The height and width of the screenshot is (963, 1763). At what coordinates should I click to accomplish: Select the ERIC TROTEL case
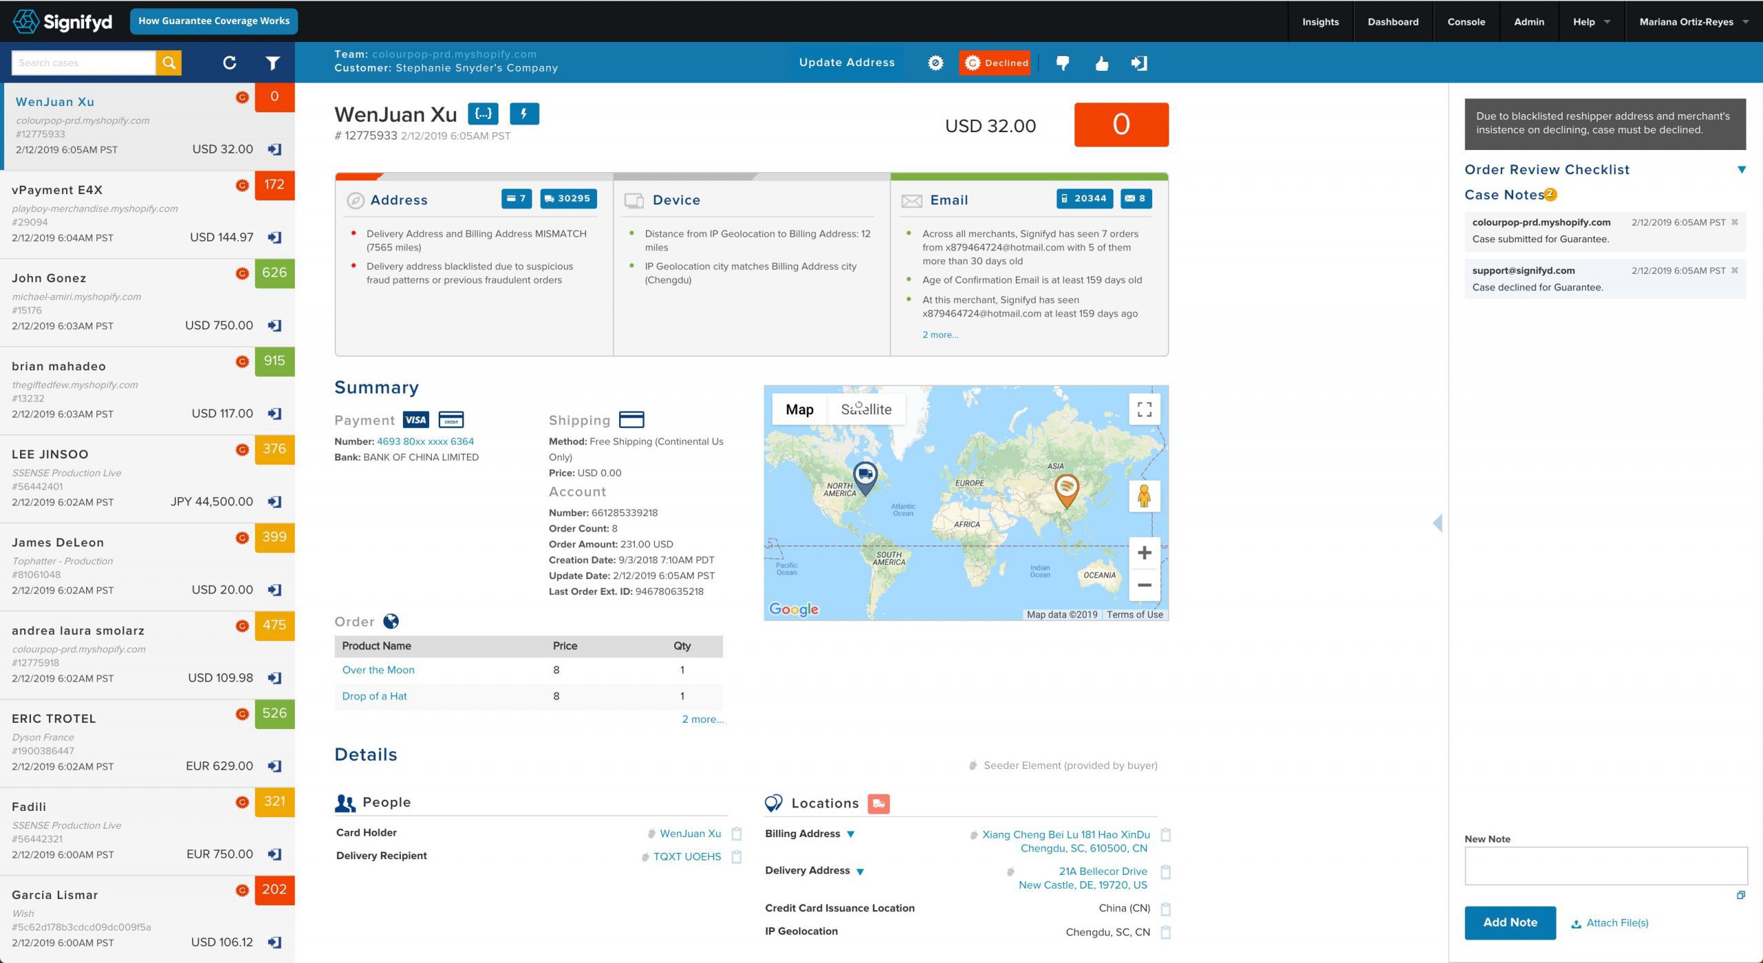click(x=147, y=743)
